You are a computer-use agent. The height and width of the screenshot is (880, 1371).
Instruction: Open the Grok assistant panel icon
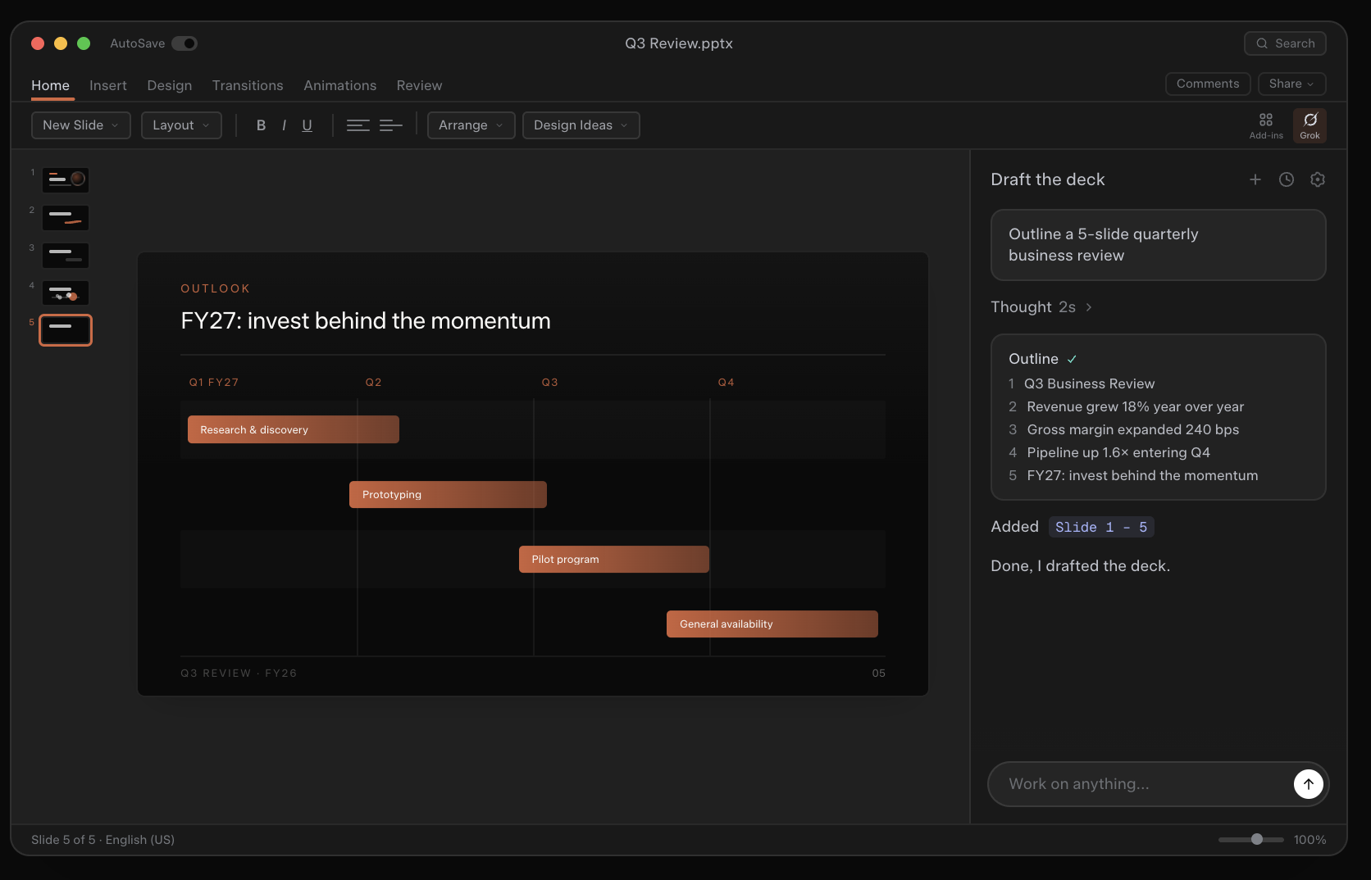point(1310,125)
